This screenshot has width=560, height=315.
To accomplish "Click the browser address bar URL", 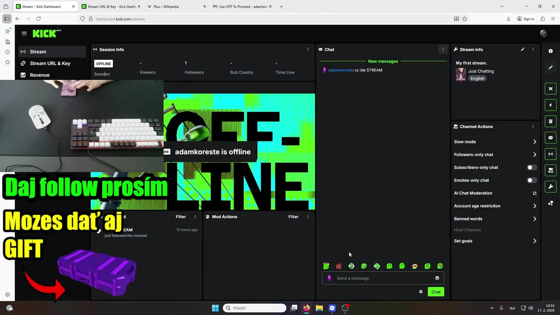I will pos(120,19).
